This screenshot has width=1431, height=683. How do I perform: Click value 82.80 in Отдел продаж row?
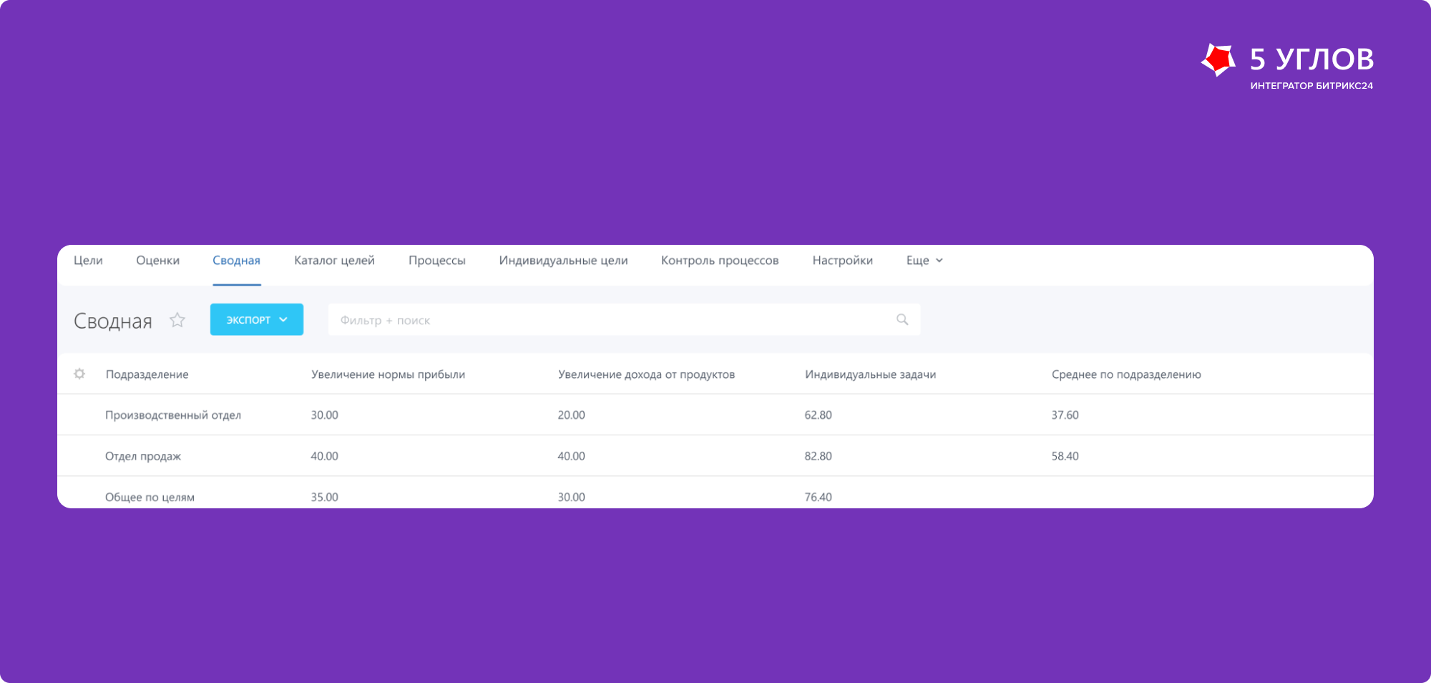click(x=818, y=456)
